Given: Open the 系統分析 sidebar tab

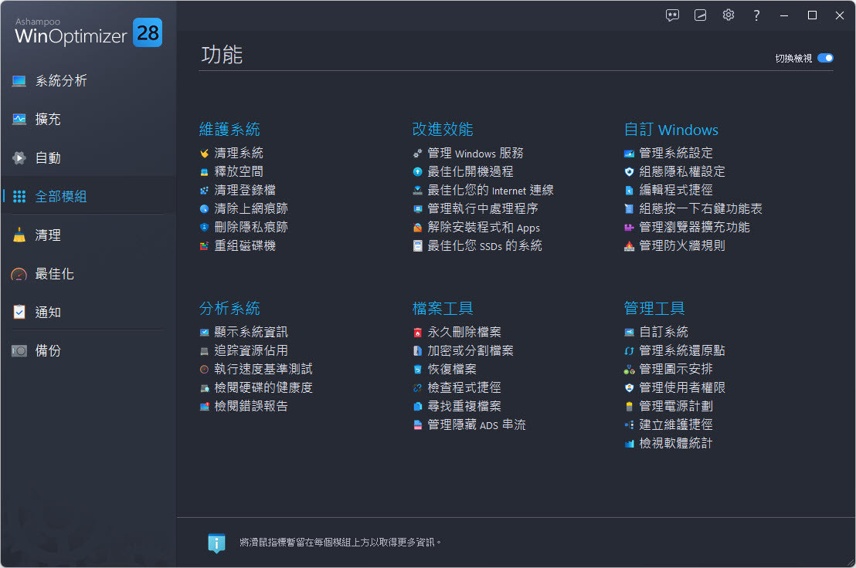Looking at the screenshot, I should (x=60, y=81).
